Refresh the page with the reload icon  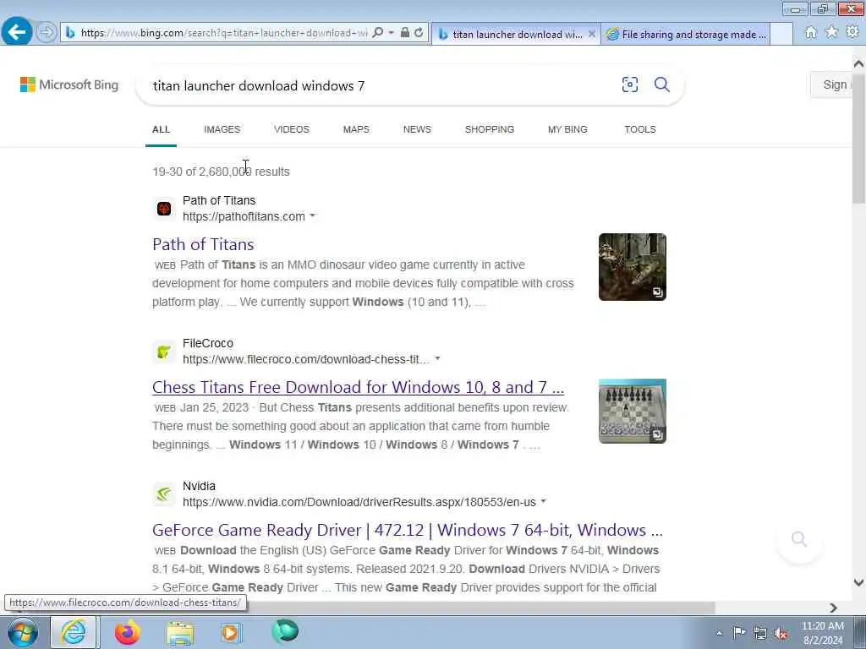419,33
